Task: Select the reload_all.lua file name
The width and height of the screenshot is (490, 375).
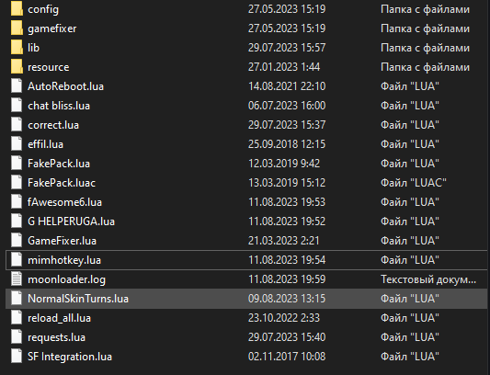Action: point(60,318)
